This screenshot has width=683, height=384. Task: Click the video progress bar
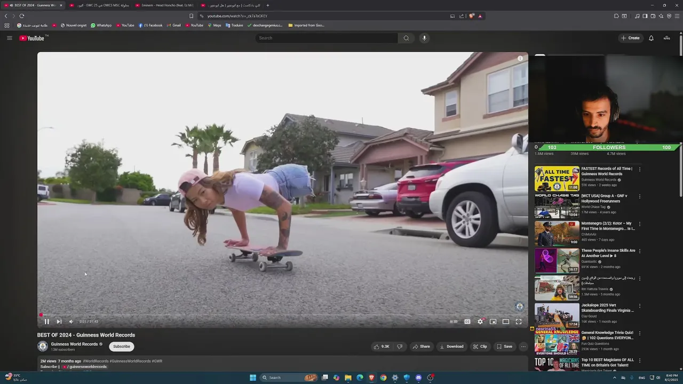[x=283, y=315]
